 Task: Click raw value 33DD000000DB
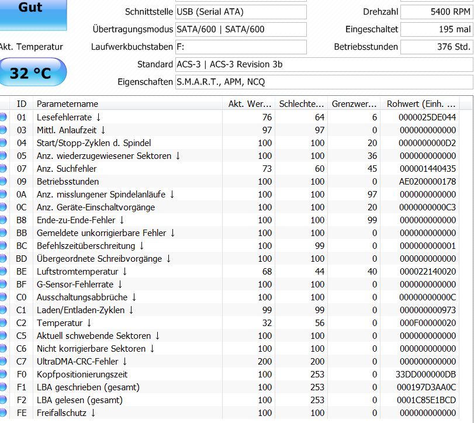pos(426,375)
